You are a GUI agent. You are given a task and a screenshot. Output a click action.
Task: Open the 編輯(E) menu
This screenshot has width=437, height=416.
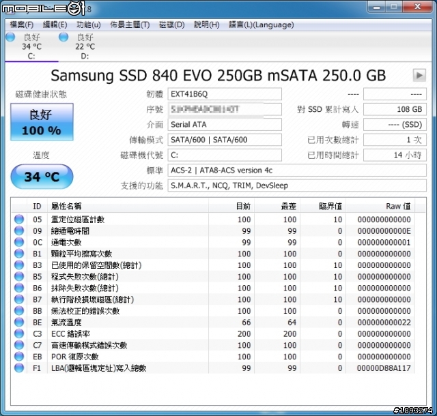(55, 25)
